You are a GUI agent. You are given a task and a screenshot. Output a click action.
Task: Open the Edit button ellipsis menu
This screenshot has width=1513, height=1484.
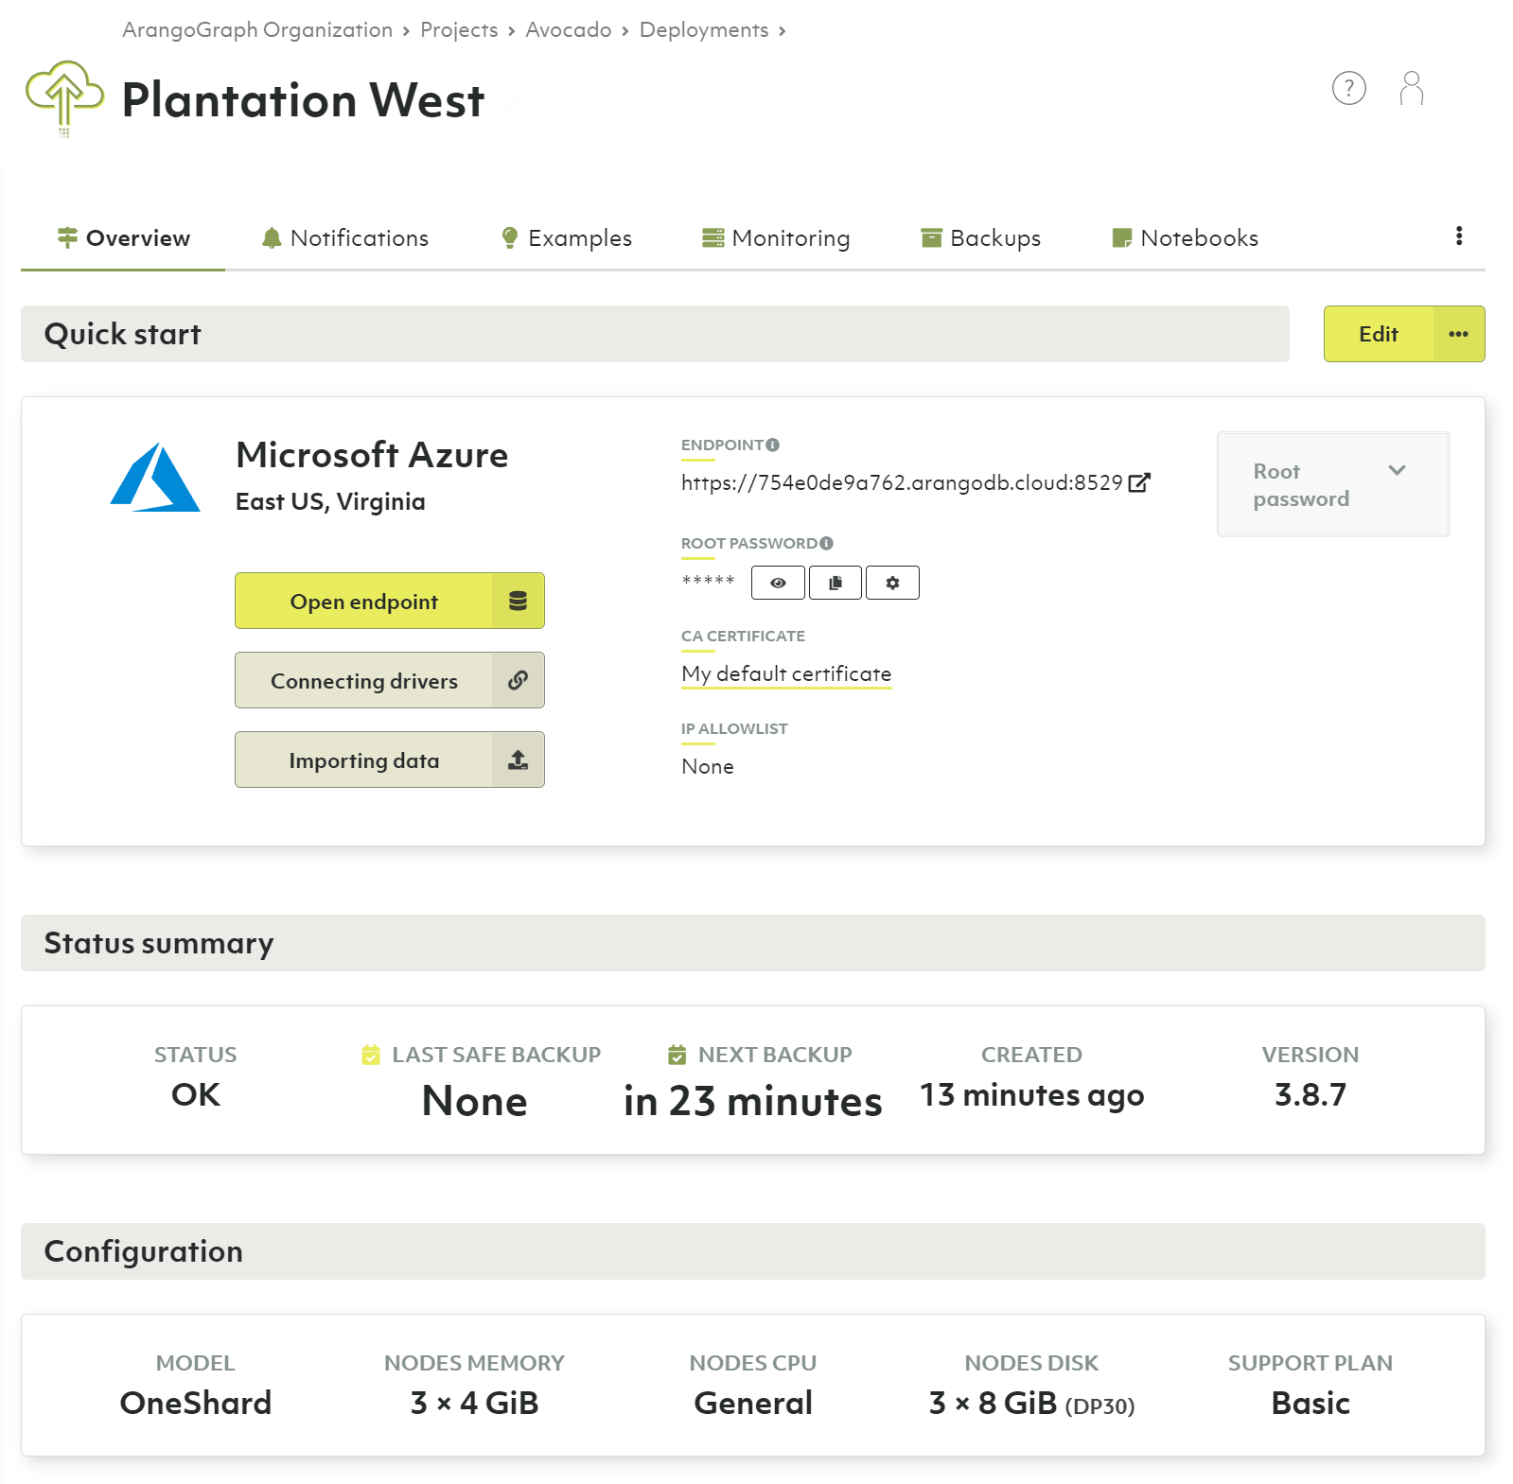point(1458,334)
